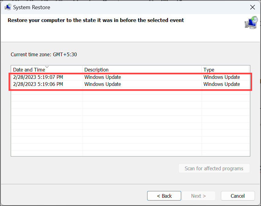Cancel the System Restore wizard

coord(238,196)
